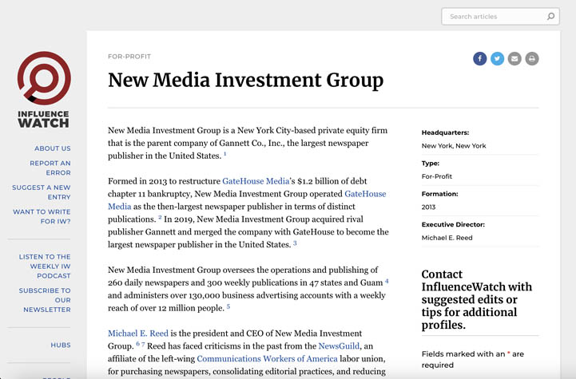This screenshot has width=576, height=379.
Task: Share the article on Twitter
Action: coord(498,59)
